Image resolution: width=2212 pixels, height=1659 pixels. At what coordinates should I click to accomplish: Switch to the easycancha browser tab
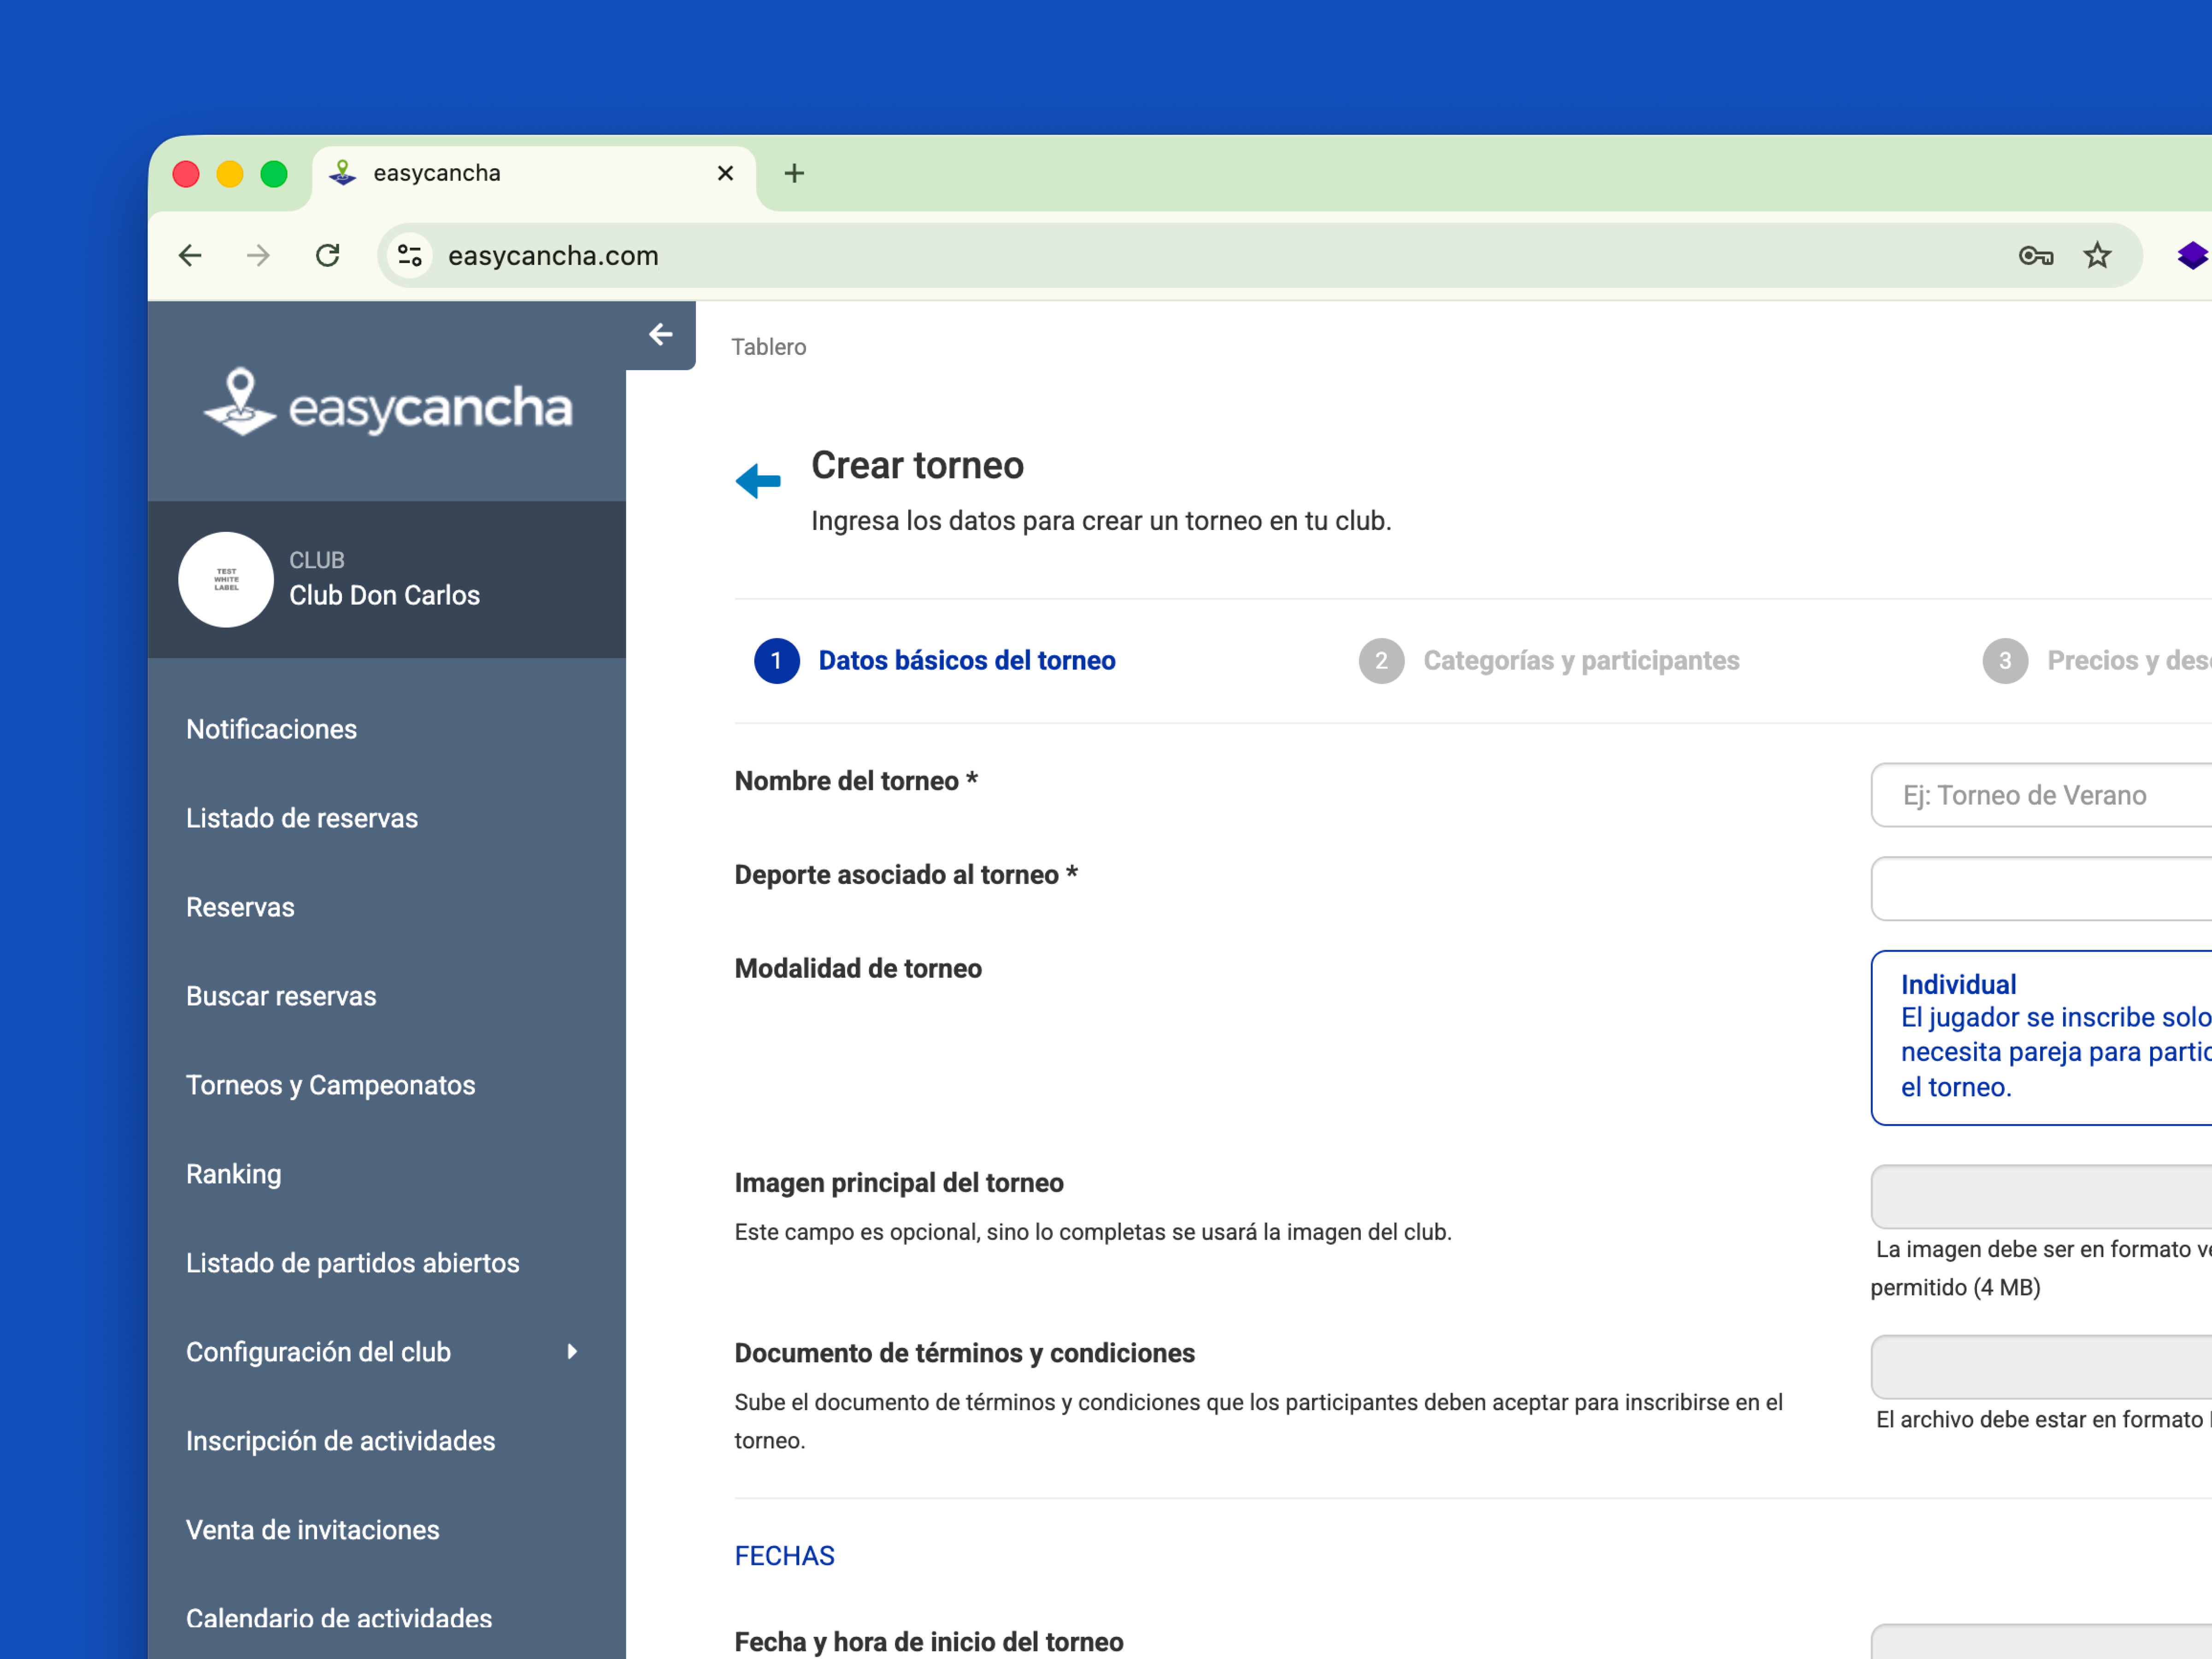[x=534, y=174]
